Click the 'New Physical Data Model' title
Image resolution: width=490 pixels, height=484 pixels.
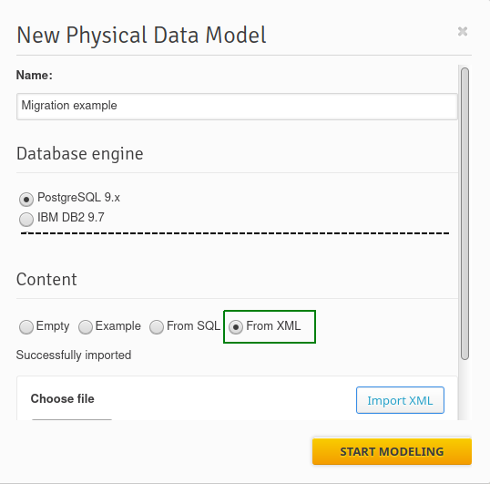[x=141, y=35]
